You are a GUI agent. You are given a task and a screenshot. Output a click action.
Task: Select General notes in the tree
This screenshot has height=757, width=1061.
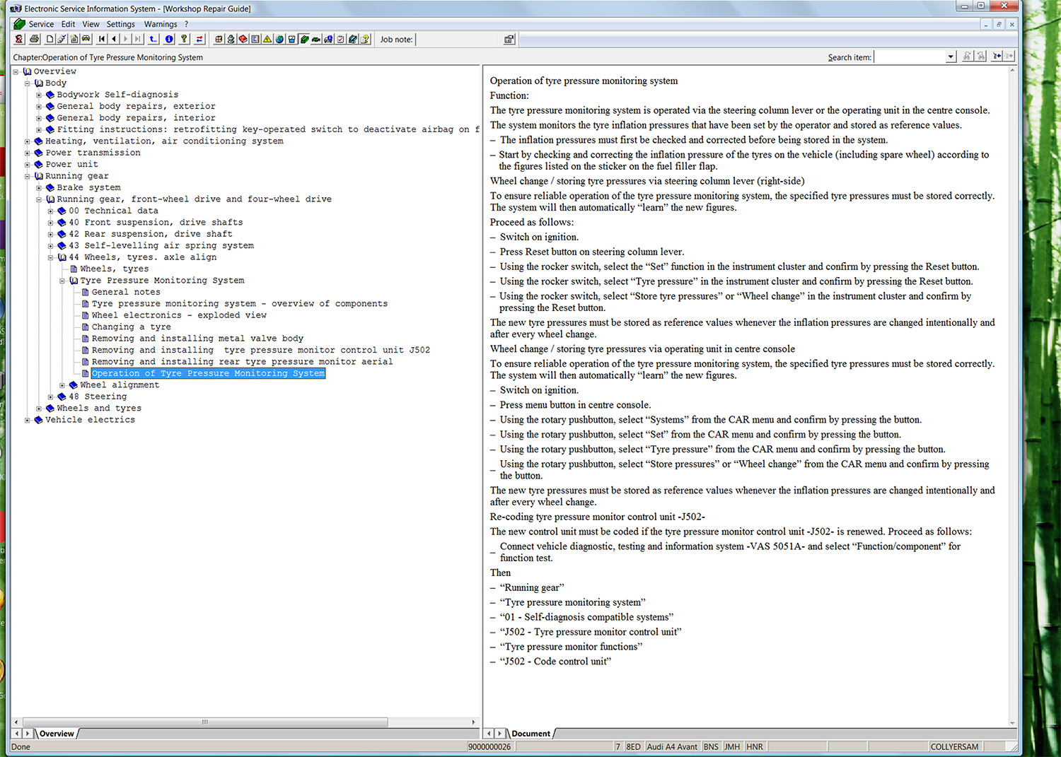coord(126,292)
